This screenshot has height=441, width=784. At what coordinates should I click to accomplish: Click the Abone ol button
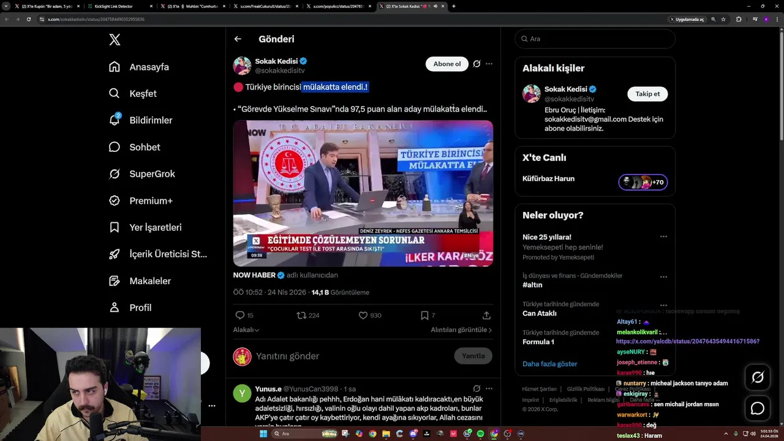click(x=447, y=64)
